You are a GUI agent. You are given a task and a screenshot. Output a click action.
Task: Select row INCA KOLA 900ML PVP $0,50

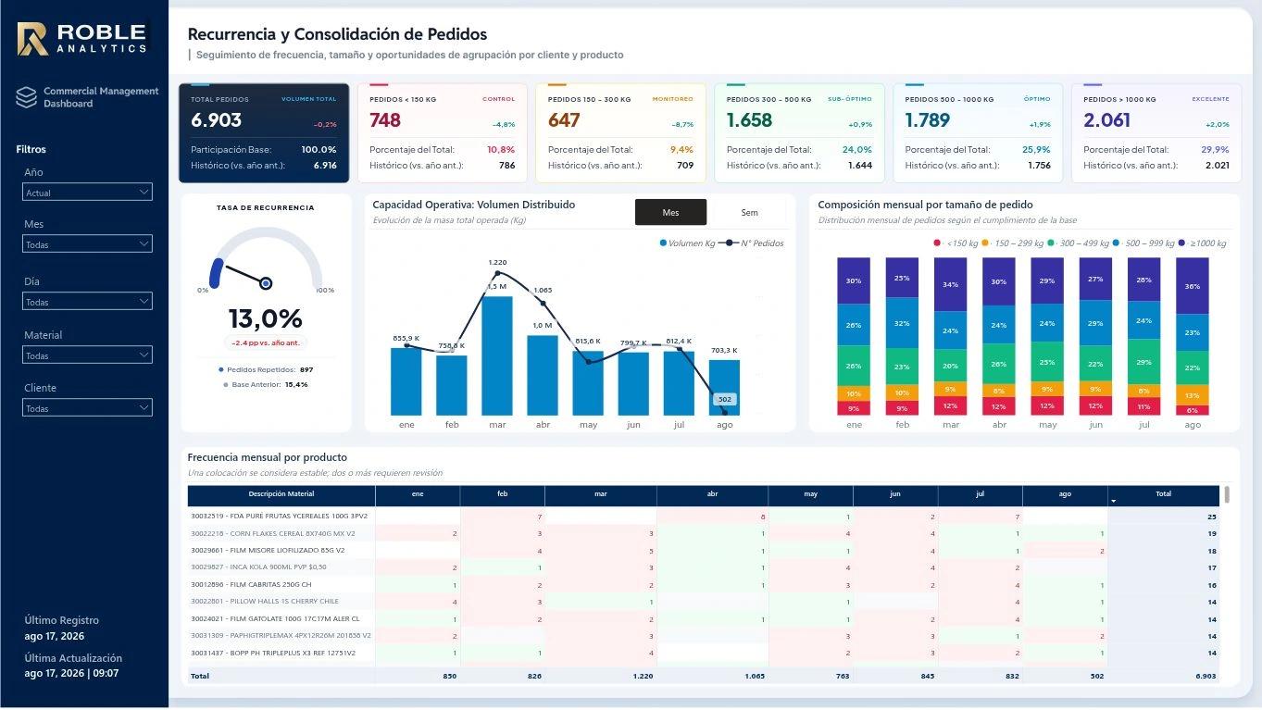704,567
